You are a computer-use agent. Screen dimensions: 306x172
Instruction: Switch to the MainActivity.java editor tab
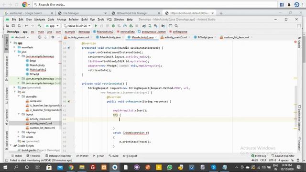[110, 37]
